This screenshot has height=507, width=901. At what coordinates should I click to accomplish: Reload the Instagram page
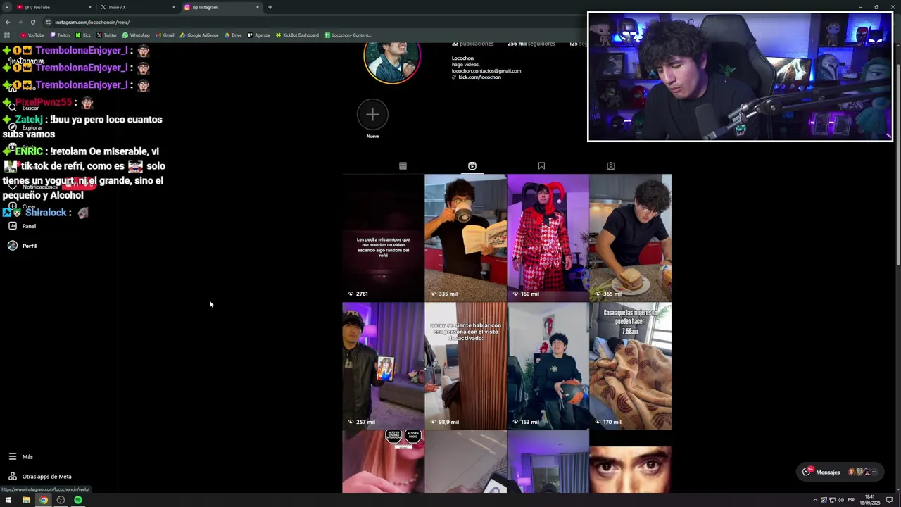32,22
